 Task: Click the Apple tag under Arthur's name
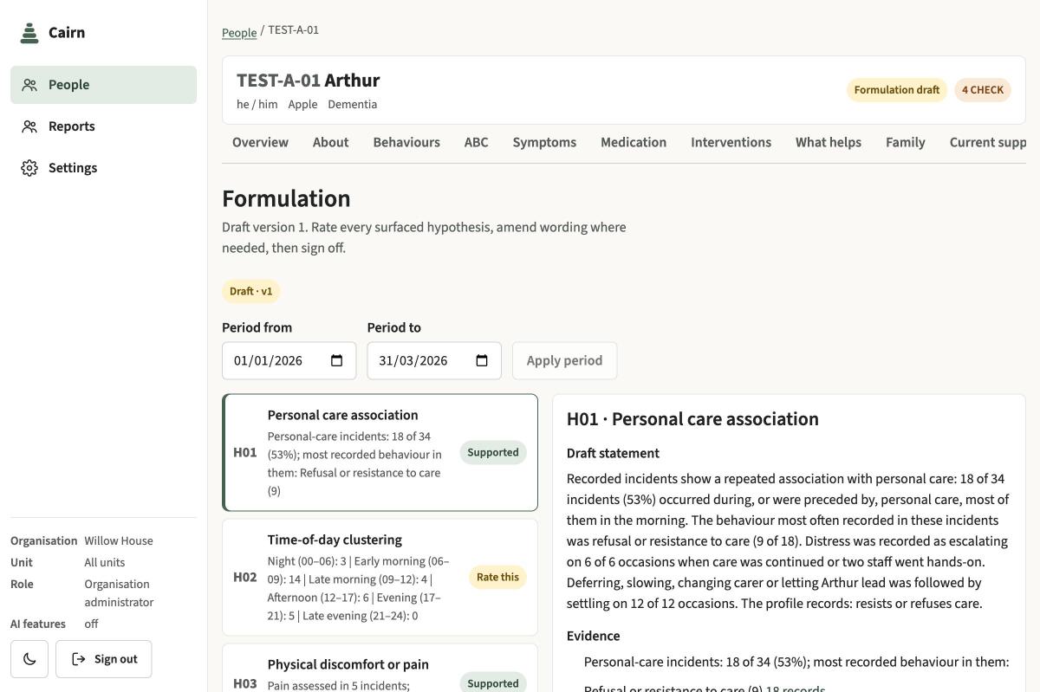click(x=302, y=105)
